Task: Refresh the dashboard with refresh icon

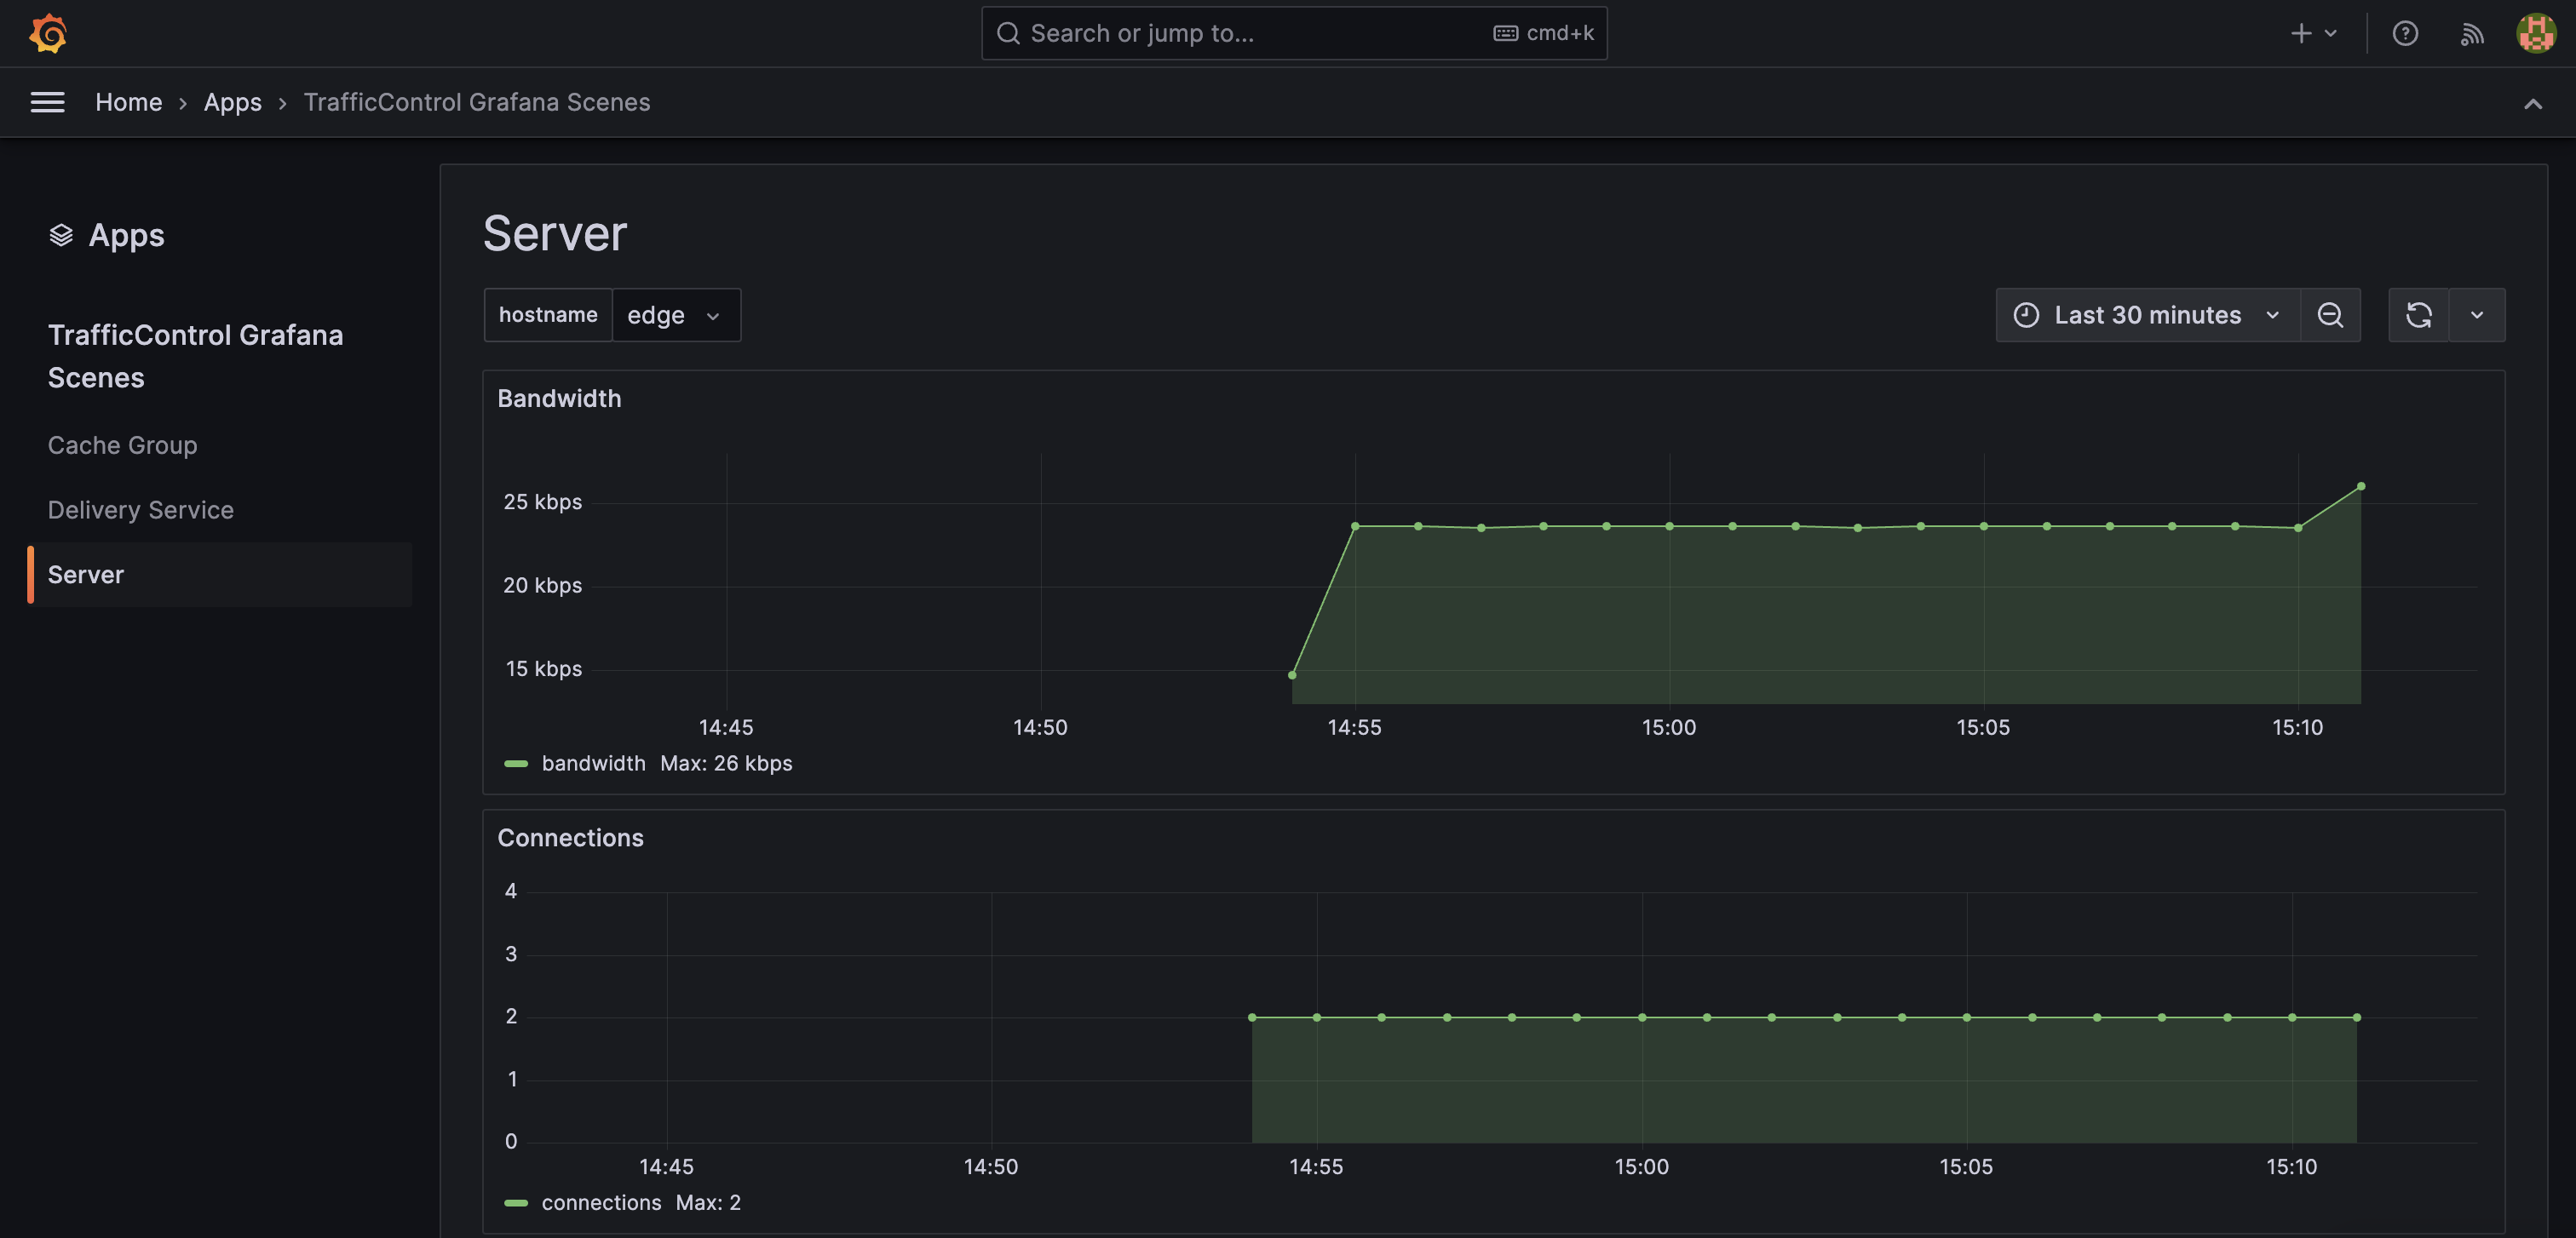Action: 2418,315
